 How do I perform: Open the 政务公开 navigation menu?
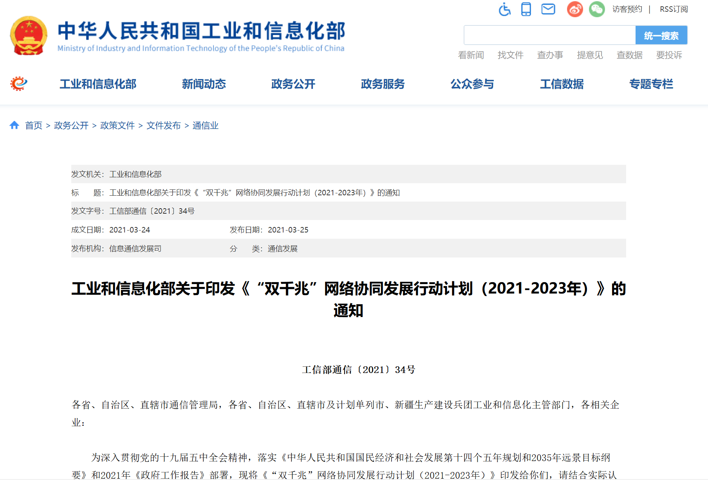pyautogui.click(x=293, y=84)
